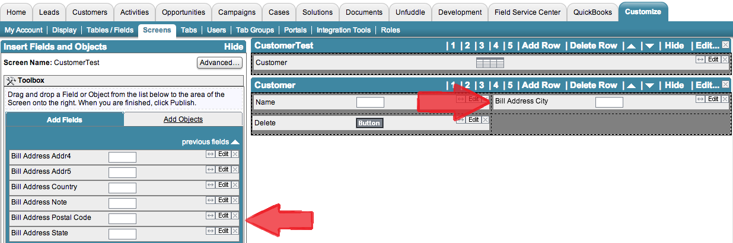The image size is (733, 243).
Task: Click the resize icon for Delete button row
Action: [460, 120]
